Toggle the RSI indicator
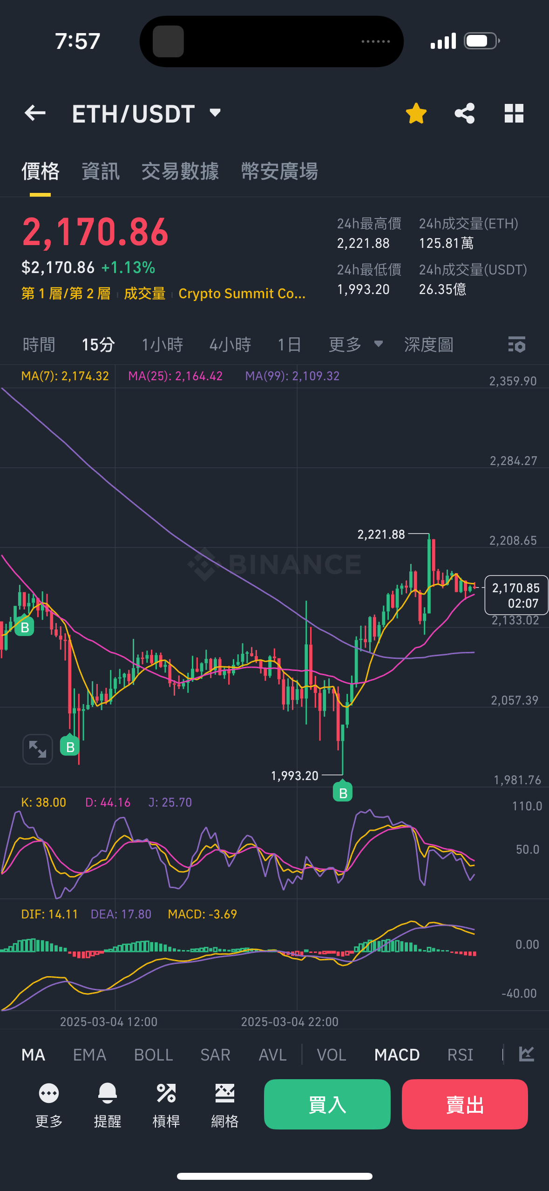Image resolution: width=549 pixels, height=1191 pixels. [460, 1054]
